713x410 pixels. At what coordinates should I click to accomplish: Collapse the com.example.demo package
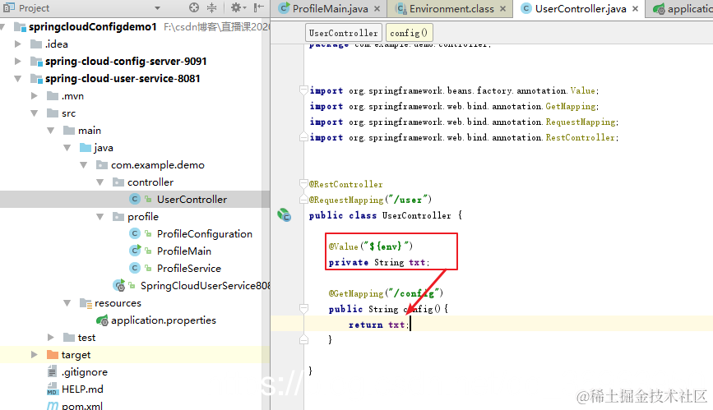coord(83,165)
